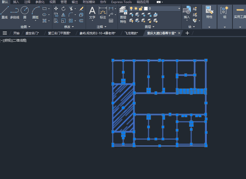Click the white layer color swatch
This screenshot has width=246, height=179.
pos(146,9)
